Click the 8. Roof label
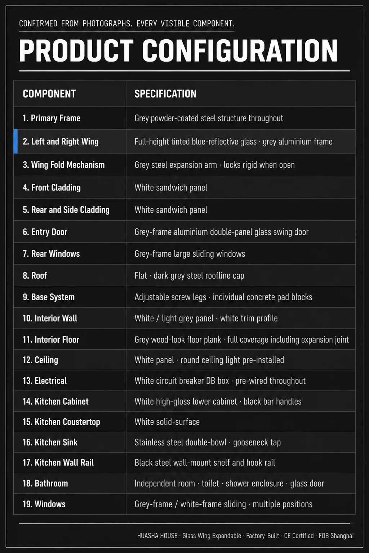The width and height of the screenshot is (369, 553). (35, 275)
